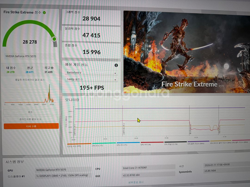Click the 온라인으로 결과 비교 button
The height and width of the screenshot is (187, 250).
[30, 119]
